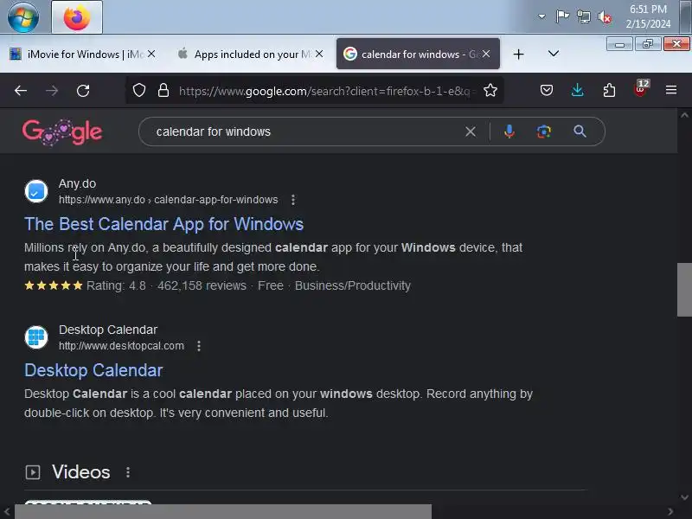Image resolution: width=692 pixels, height=519 pixels.
Task: Open the Desktop Calendar result's three-dot options
Action: [x=199, y=346]
